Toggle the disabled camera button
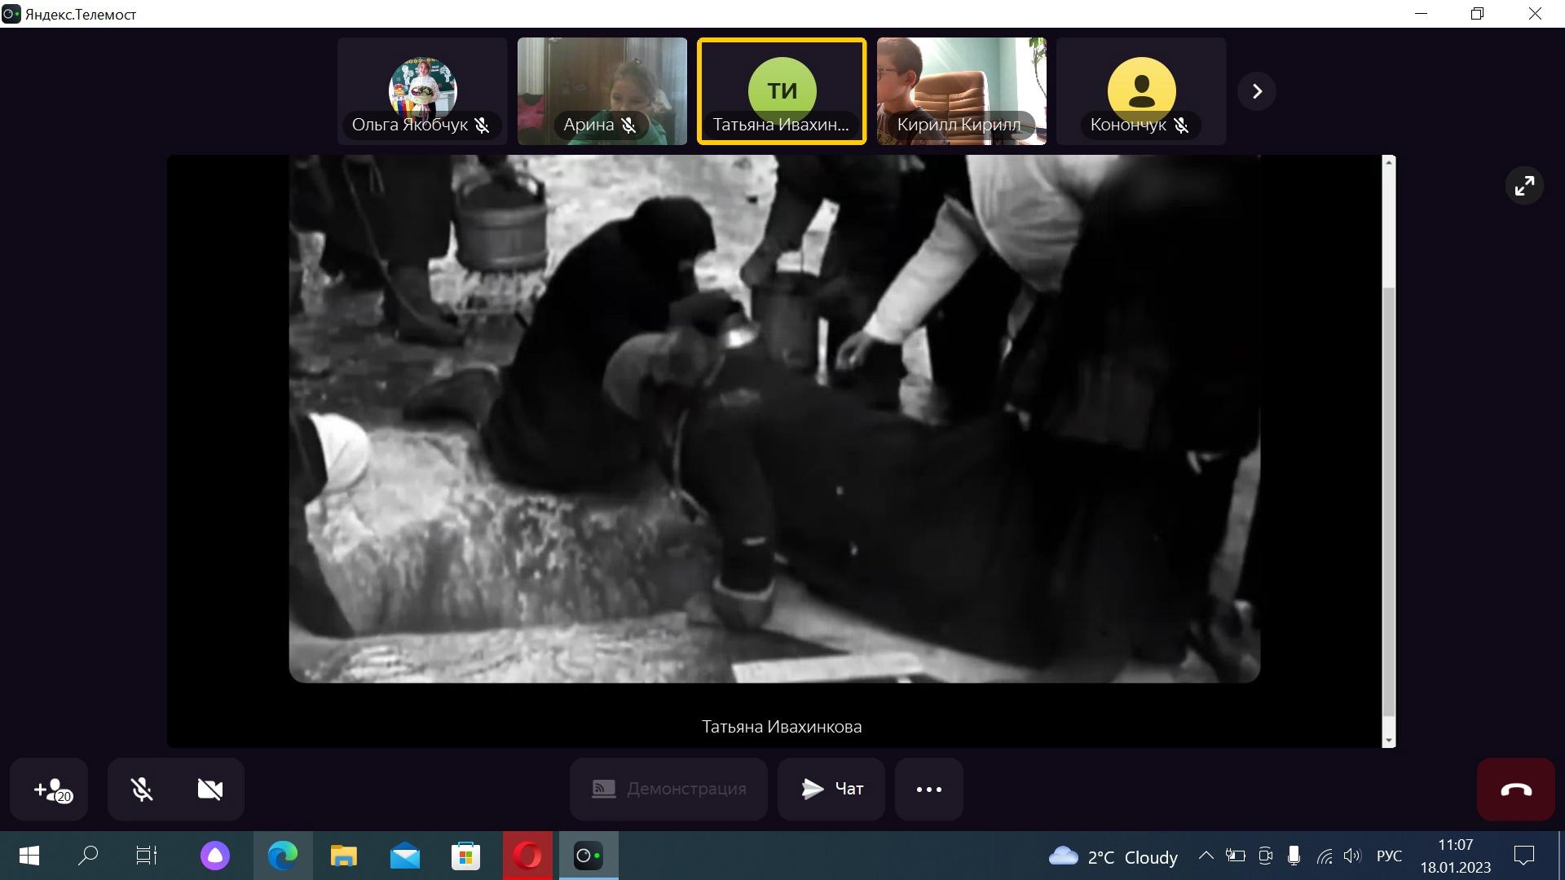 click(209, 789)
